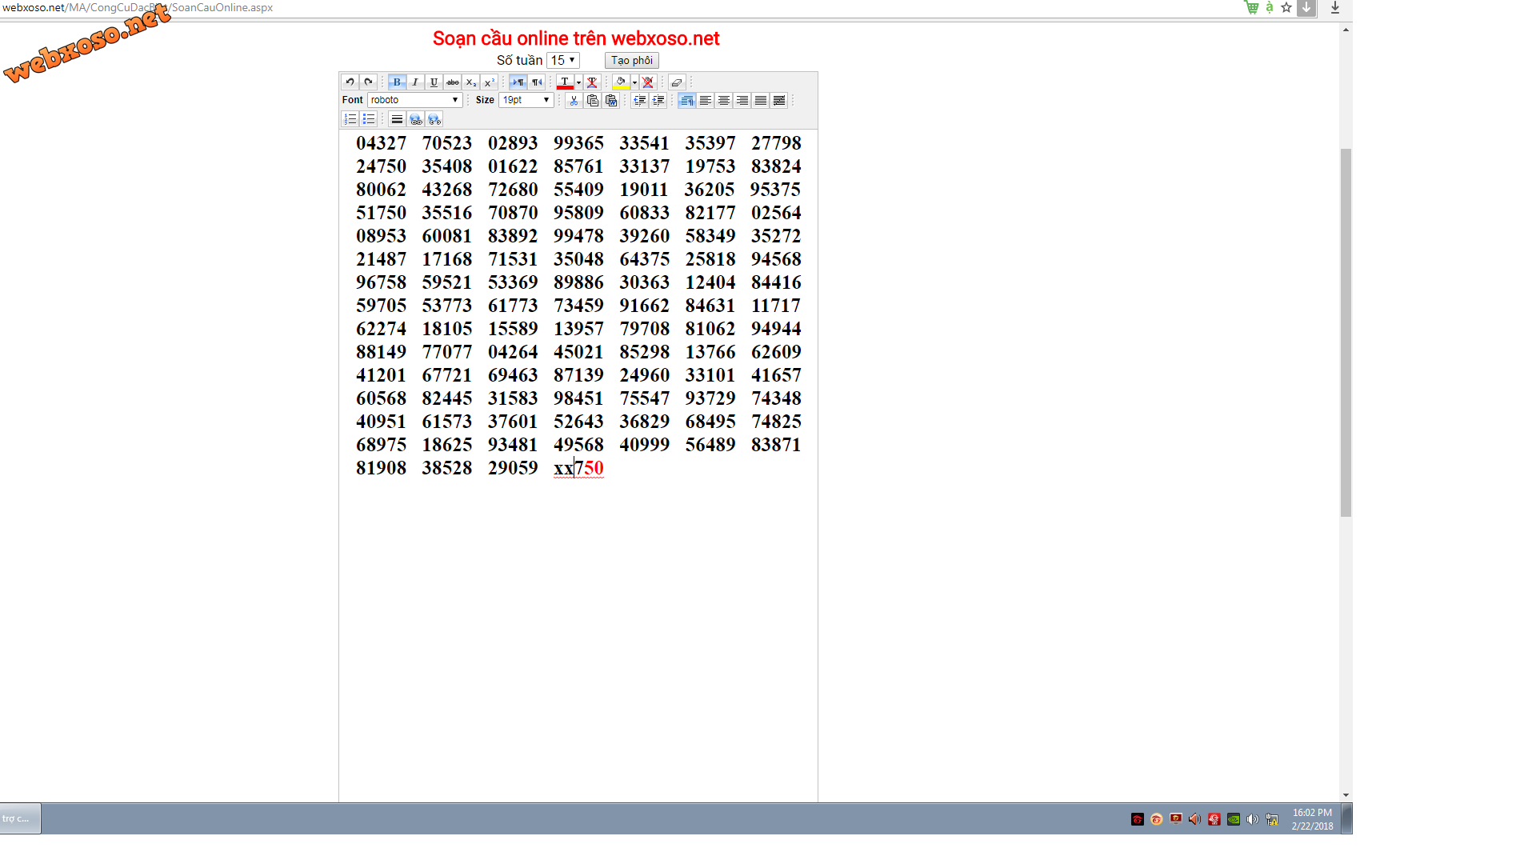Click the grey download arrow button
Screen dimensions: 1536x864
pyautogui.click(x=1306, y=7)
